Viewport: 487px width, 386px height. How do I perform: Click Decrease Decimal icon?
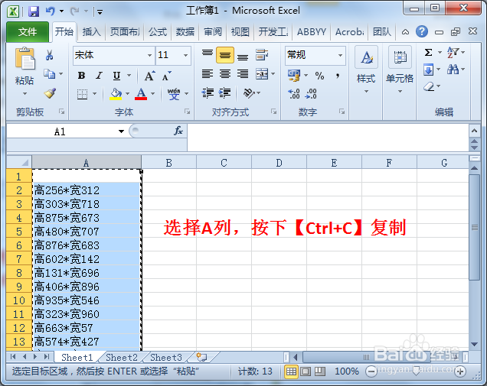[311, 93]
